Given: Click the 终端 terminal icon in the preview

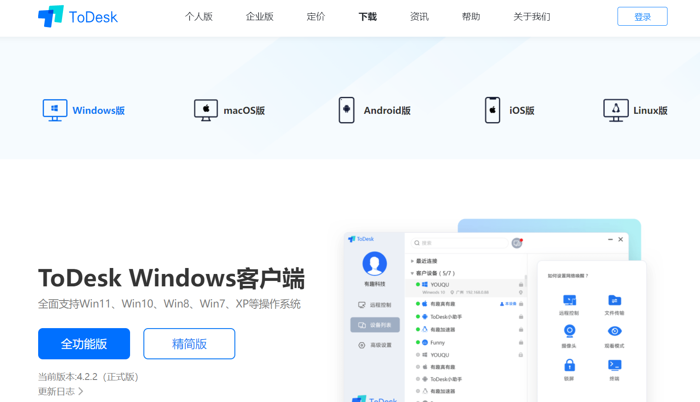Looking at the screenshot, I should point(615,365).
